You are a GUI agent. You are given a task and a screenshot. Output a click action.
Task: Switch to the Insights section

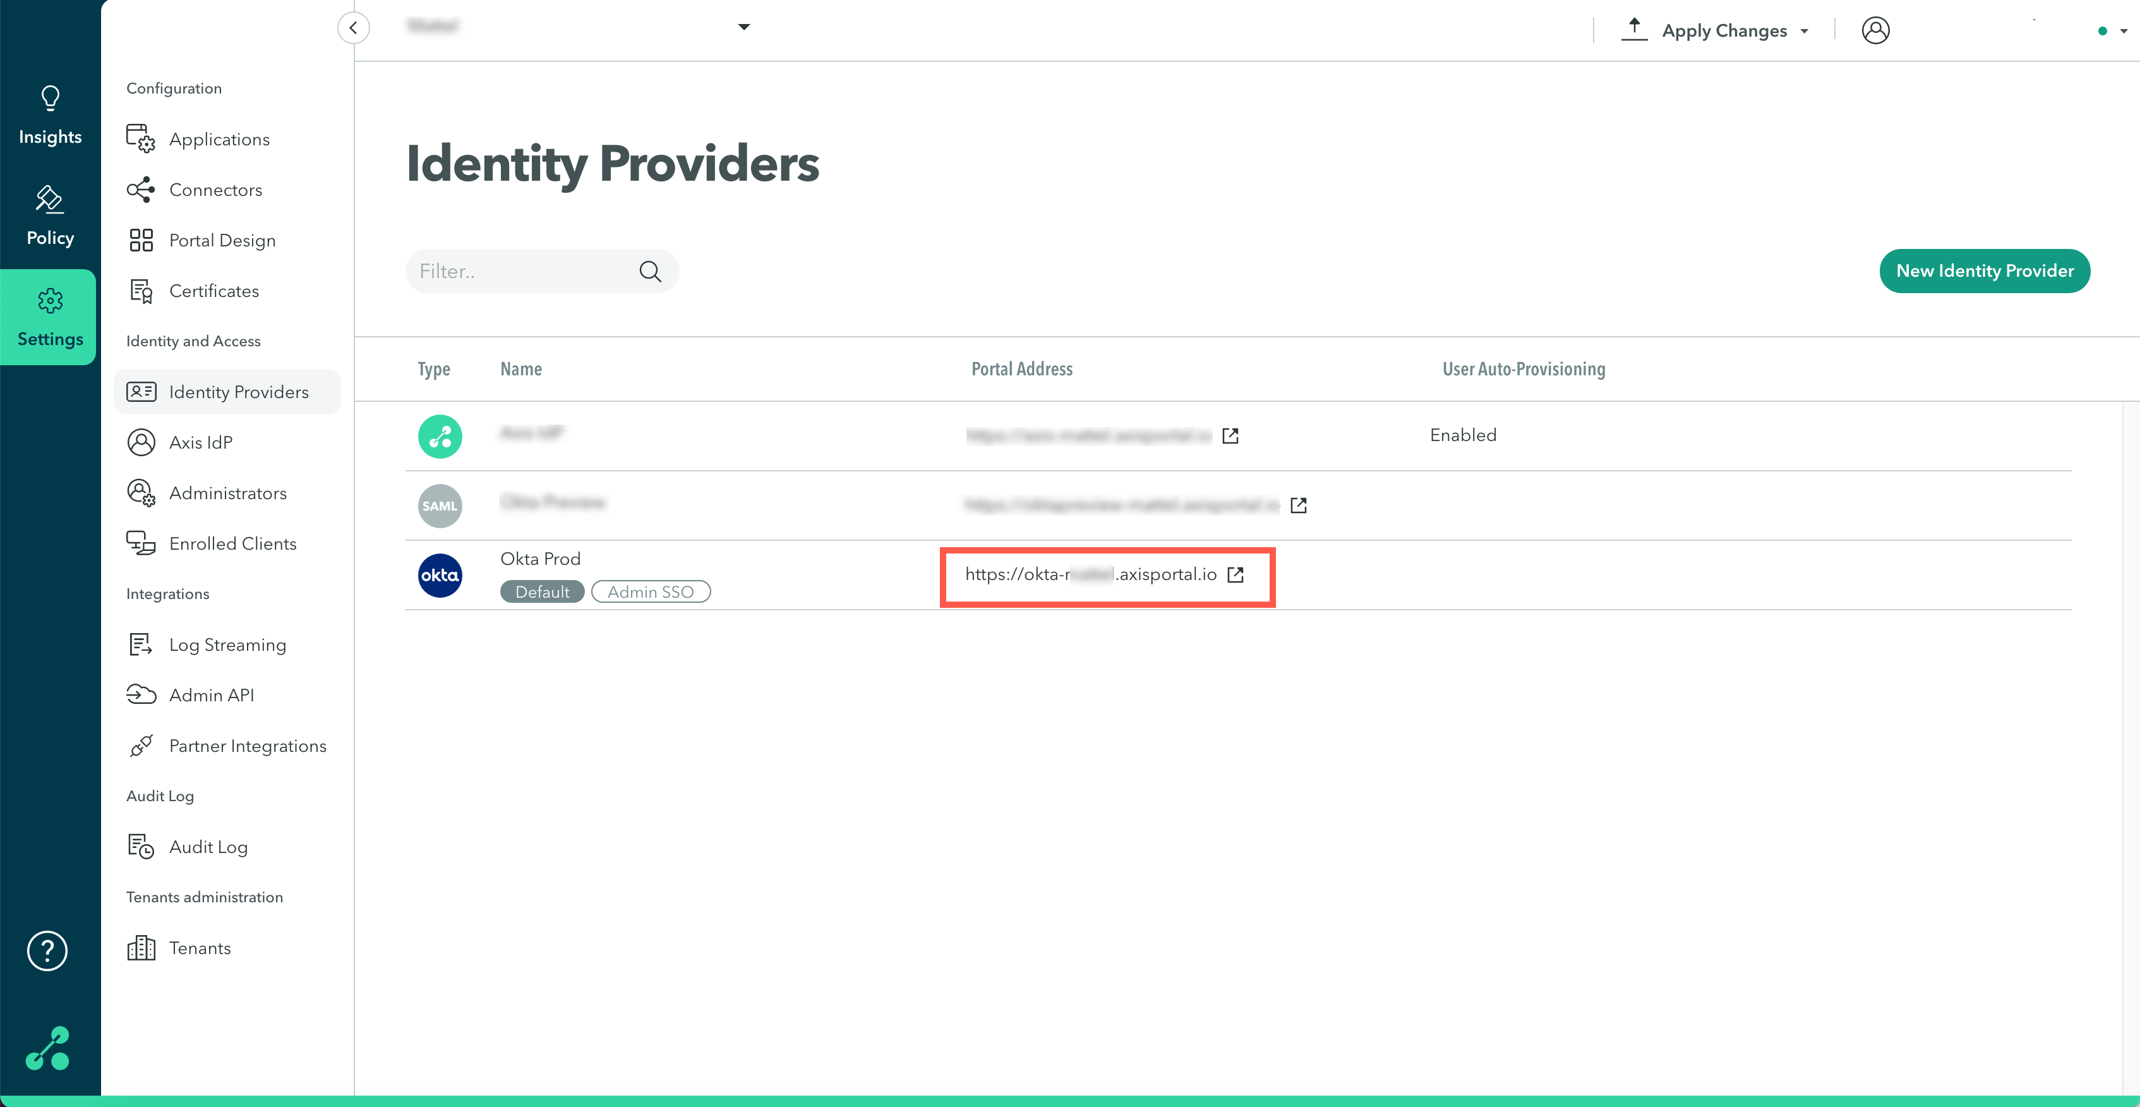(x=50, y=116)
